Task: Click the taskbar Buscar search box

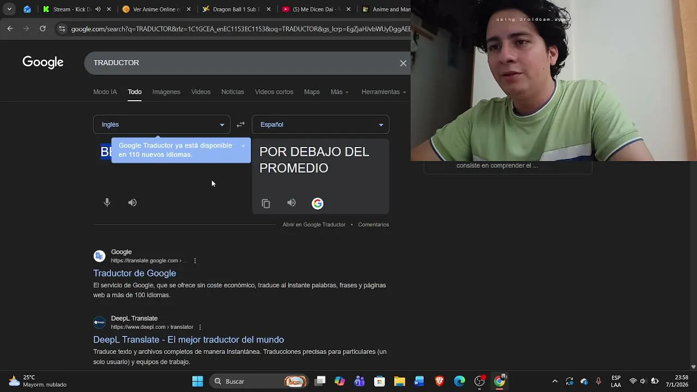Action: [x=259, y=381]
